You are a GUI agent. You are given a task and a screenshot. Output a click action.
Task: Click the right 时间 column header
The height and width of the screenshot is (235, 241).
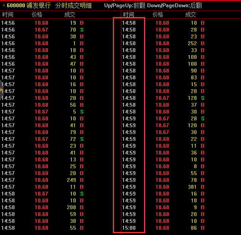point(128,14)
